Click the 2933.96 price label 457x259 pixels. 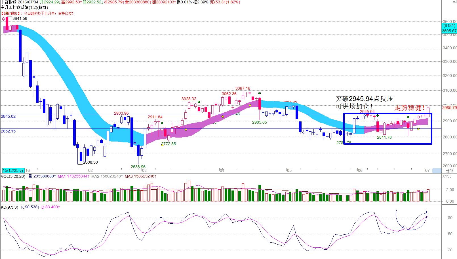pos(121,113)
